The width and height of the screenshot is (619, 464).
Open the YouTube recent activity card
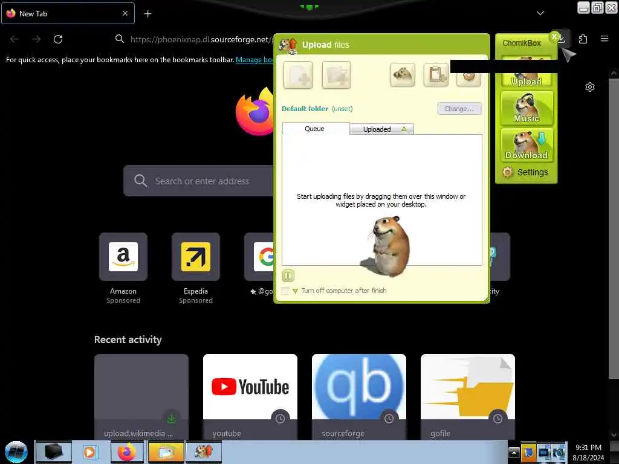(x=250, y=397)
